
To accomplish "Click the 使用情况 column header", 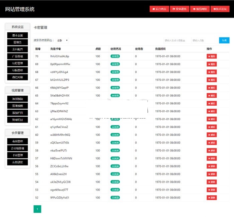I will pyautogui.click(x=116, y=49).
